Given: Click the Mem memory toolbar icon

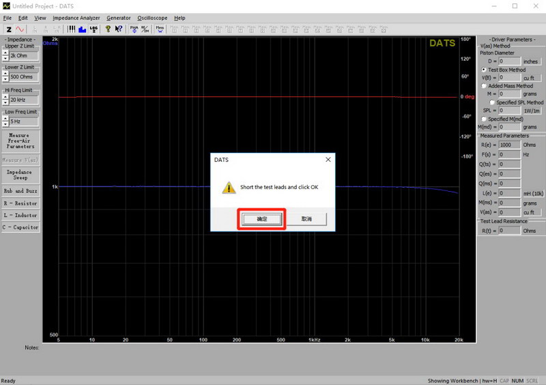Looking at the screenshot, I should pos(160,29).
